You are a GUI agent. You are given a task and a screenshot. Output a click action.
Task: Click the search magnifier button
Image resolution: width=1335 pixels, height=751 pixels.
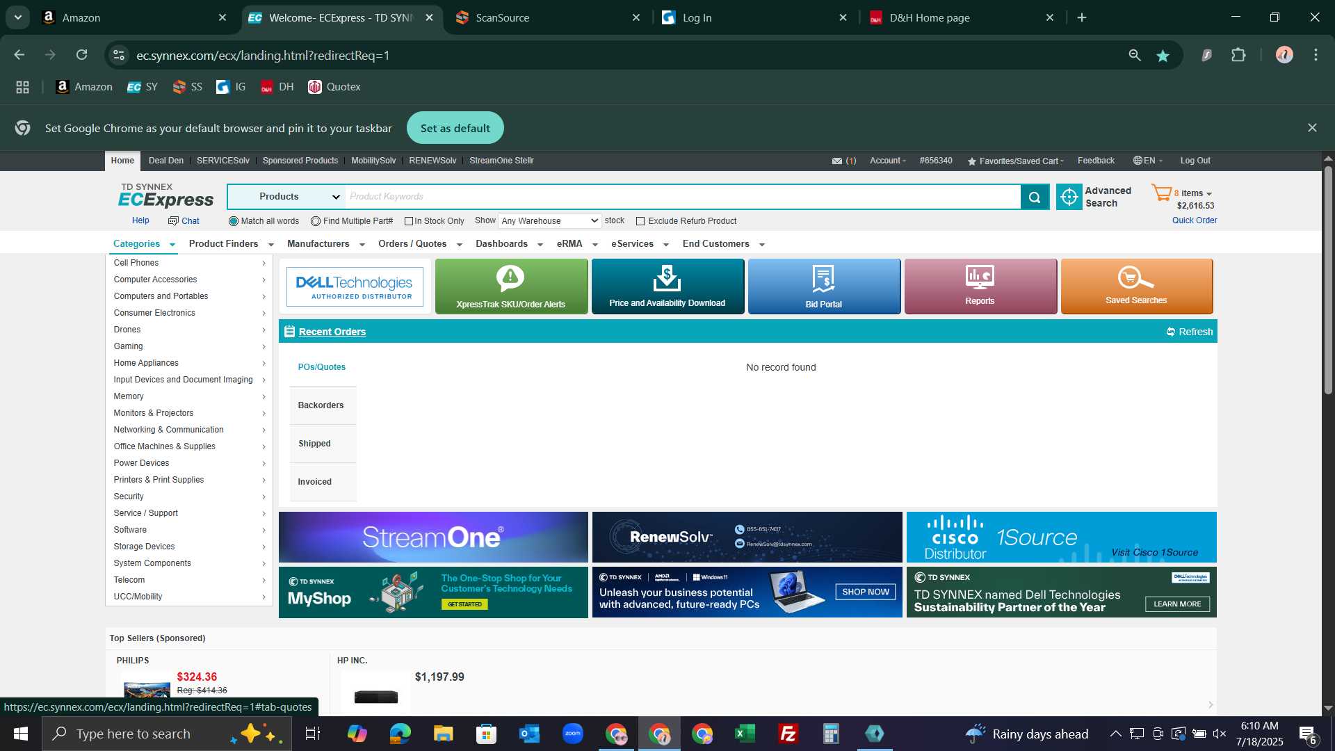tap(1035, 197)
